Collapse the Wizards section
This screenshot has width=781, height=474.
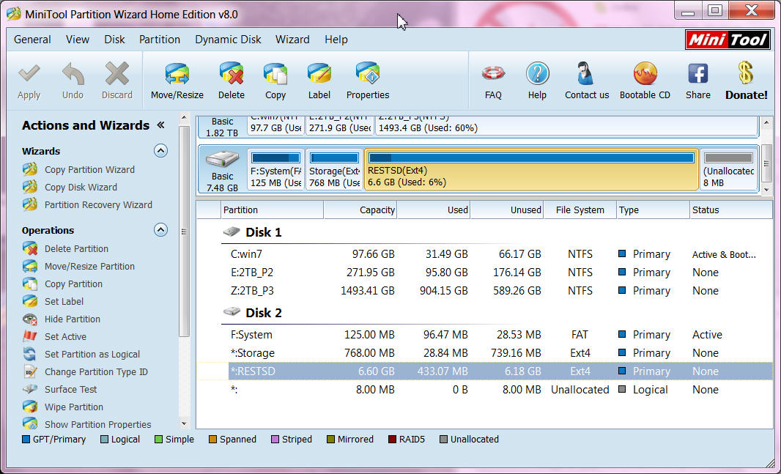[x=160, y=151]
